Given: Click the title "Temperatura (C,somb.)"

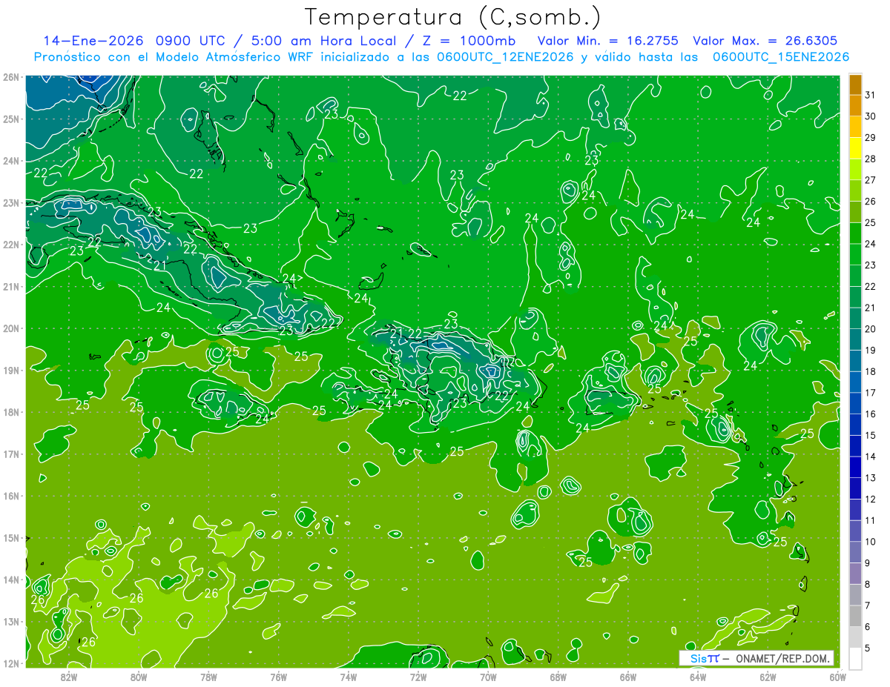Looking at the screenshot, I should point(453,17).
